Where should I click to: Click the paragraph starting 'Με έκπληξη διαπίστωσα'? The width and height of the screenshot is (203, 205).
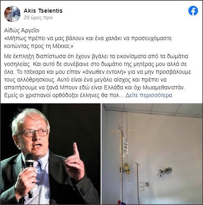97,76
